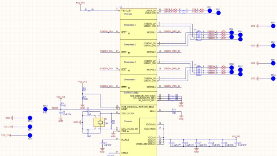Click the PD14 ground pad

273,79
